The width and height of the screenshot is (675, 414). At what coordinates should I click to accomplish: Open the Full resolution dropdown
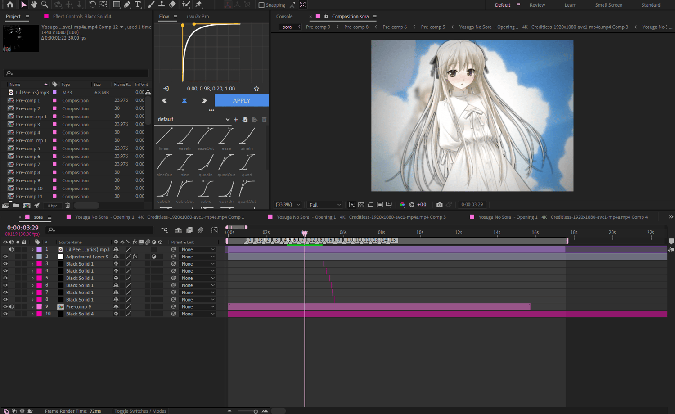tap(325, 205)
